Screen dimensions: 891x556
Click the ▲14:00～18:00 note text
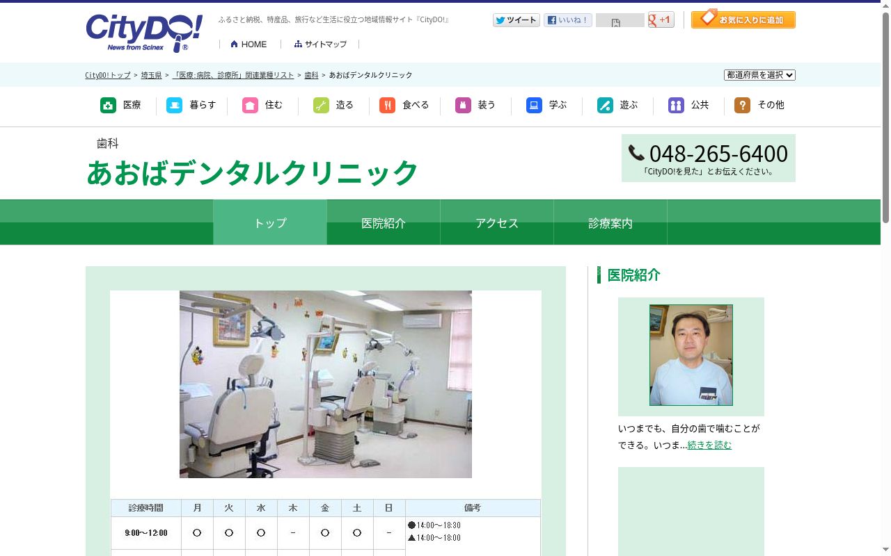pos(434,538)
